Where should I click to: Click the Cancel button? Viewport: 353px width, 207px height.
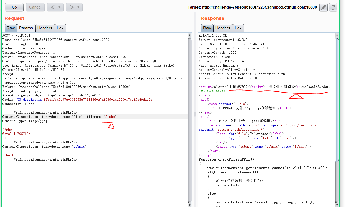tap(35, 7)
